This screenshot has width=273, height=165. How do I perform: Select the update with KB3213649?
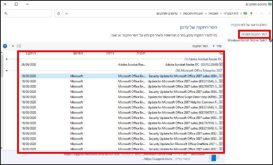pyautogui.click(x=121, y=128)
